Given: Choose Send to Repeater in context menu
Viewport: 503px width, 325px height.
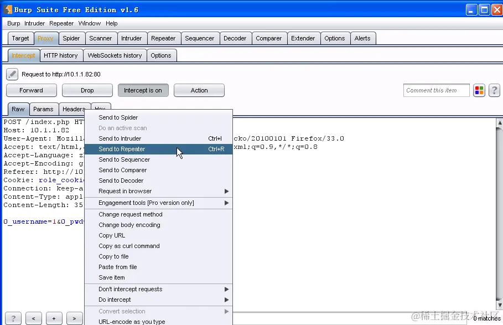Looking at the screenshot, I should (158, 149).
